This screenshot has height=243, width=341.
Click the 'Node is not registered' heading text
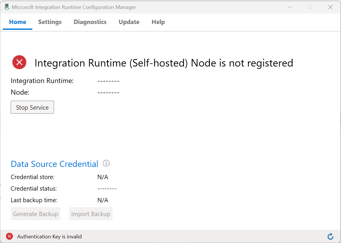click(164, 63)
